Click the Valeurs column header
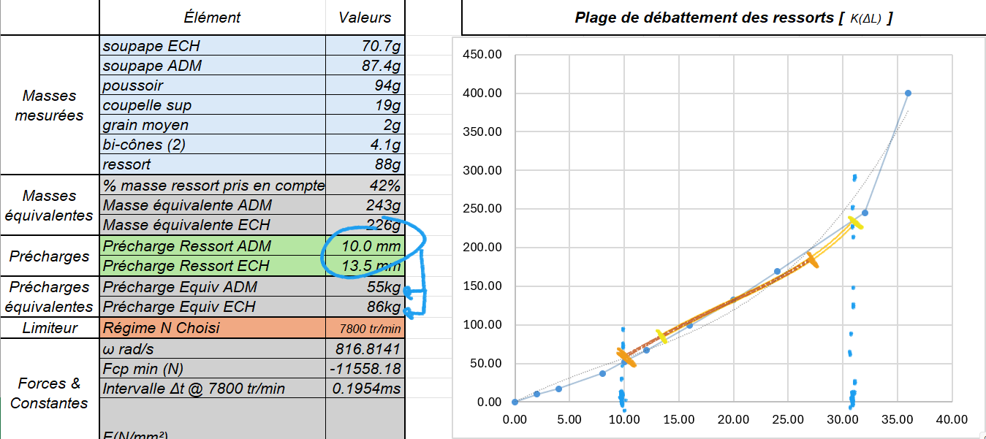Screen dimensions: 986x439 [x=365, y=18]
